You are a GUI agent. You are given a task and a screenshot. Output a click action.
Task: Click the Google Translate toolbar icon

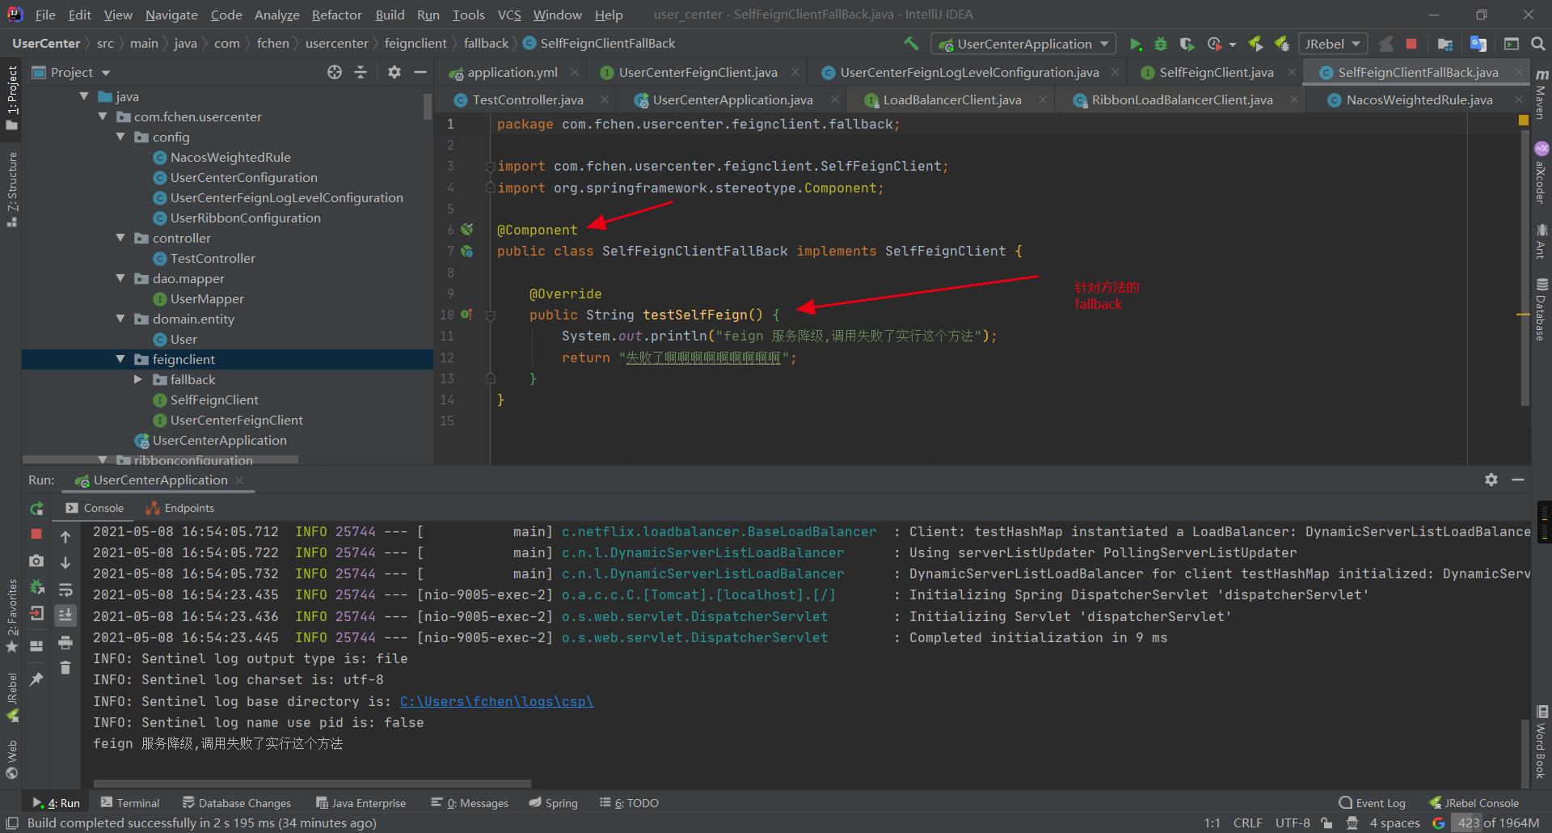(1478, 44)
